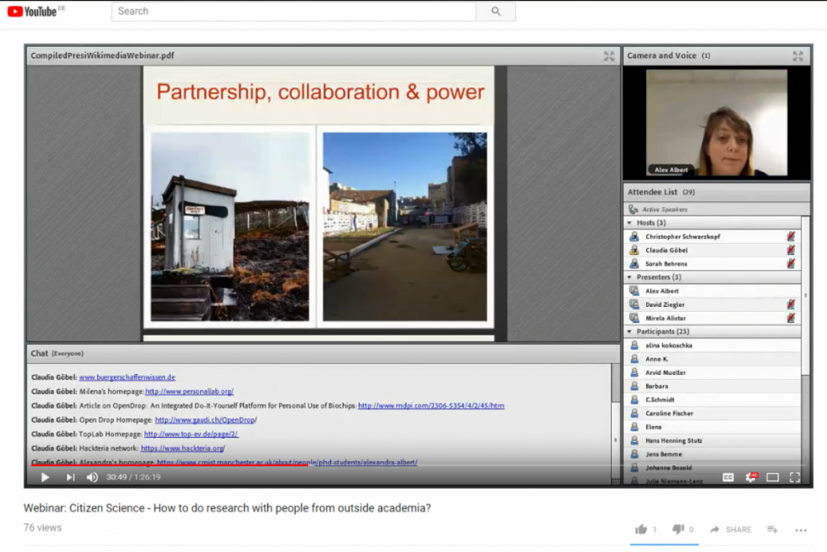Viewport: 827px width, 552px height.
Task: Focus the YouTube search field
Action: click(294, 11)
